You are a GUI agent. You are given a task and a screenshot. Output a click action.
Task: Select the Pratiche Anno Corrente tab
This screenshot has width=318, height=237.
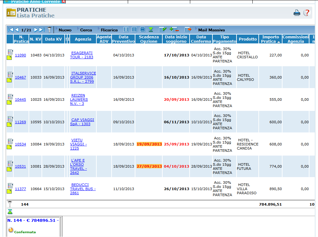coord(35,2)
